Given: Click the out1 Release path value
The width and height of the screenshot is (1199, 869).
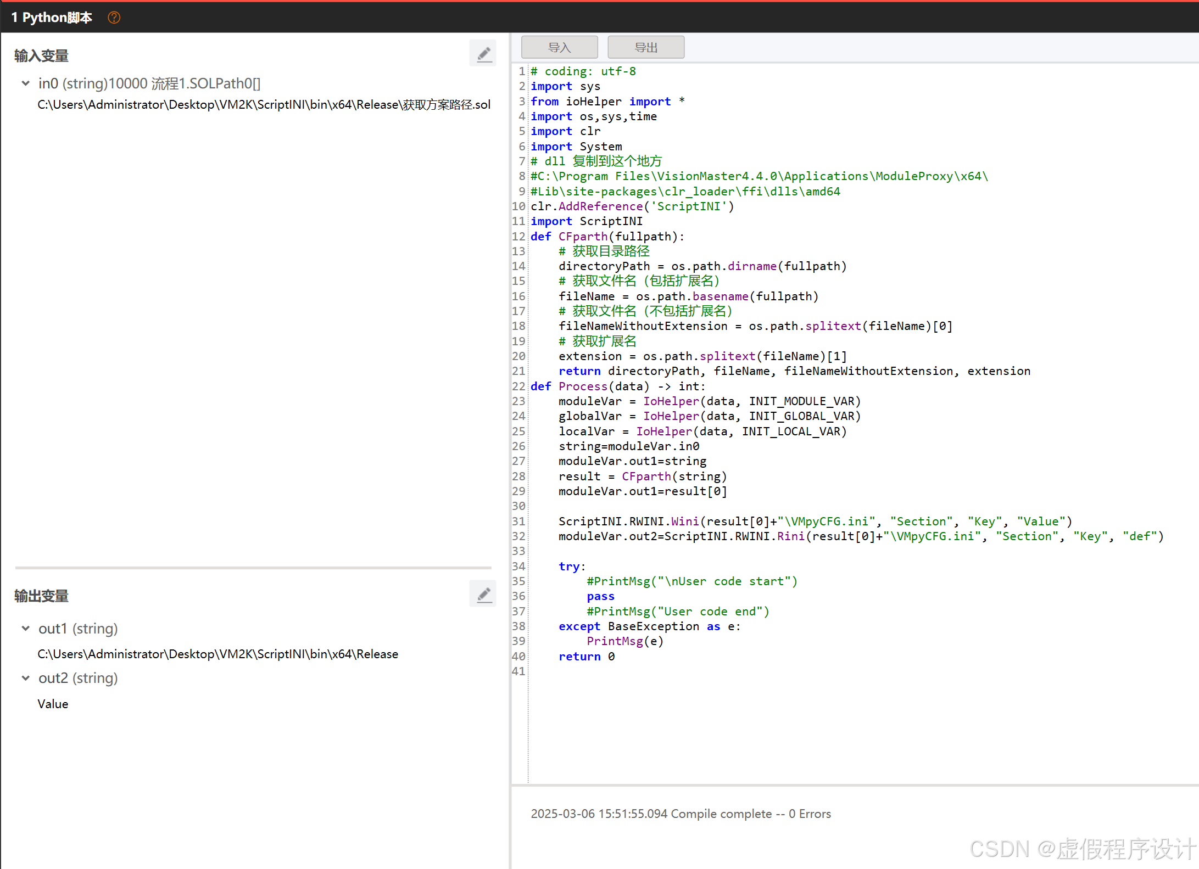Looking at the screenshot, I should click(x=218, y=654).
